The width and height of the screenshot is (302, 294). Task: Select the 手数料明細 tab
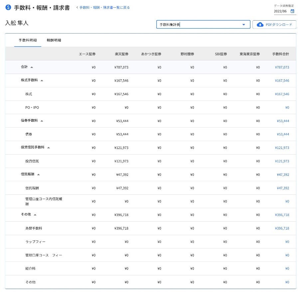tap(28, 40)
